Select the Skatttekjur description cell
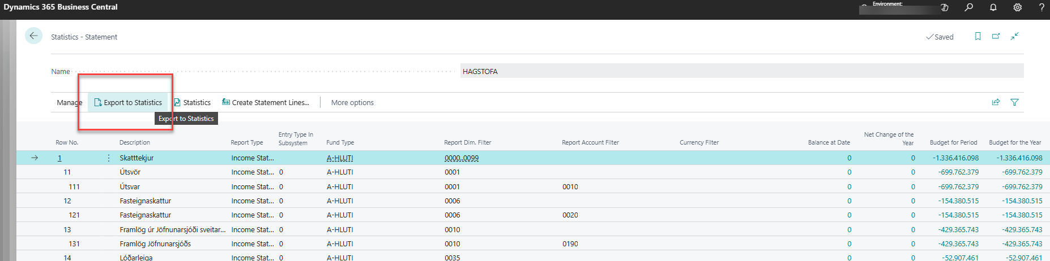 click(136, 158)
